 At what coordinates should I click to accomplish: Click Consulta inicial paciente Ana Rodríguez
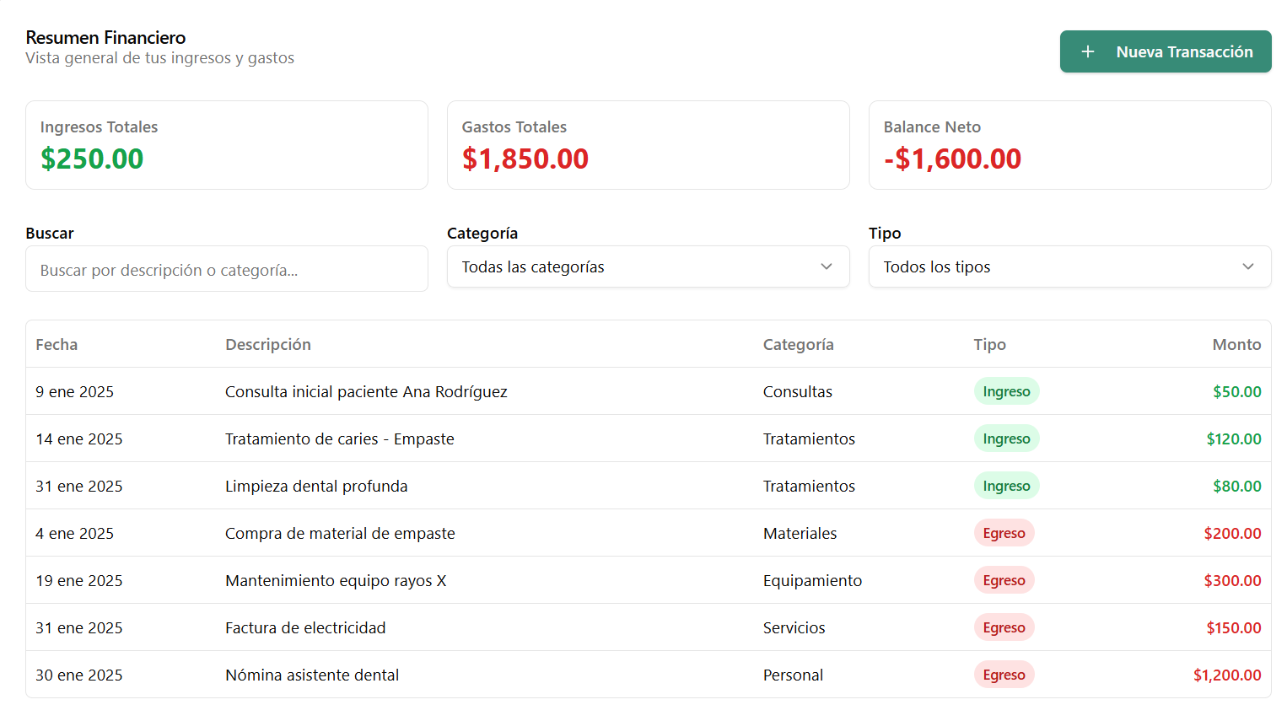366,391
